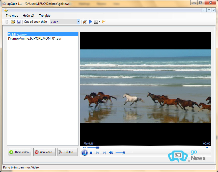The width and height of the screenshot is (218, 172).
Task: Open the Cửa sổ soạn thảo Video combo box
Action: [x=65, y=22]
